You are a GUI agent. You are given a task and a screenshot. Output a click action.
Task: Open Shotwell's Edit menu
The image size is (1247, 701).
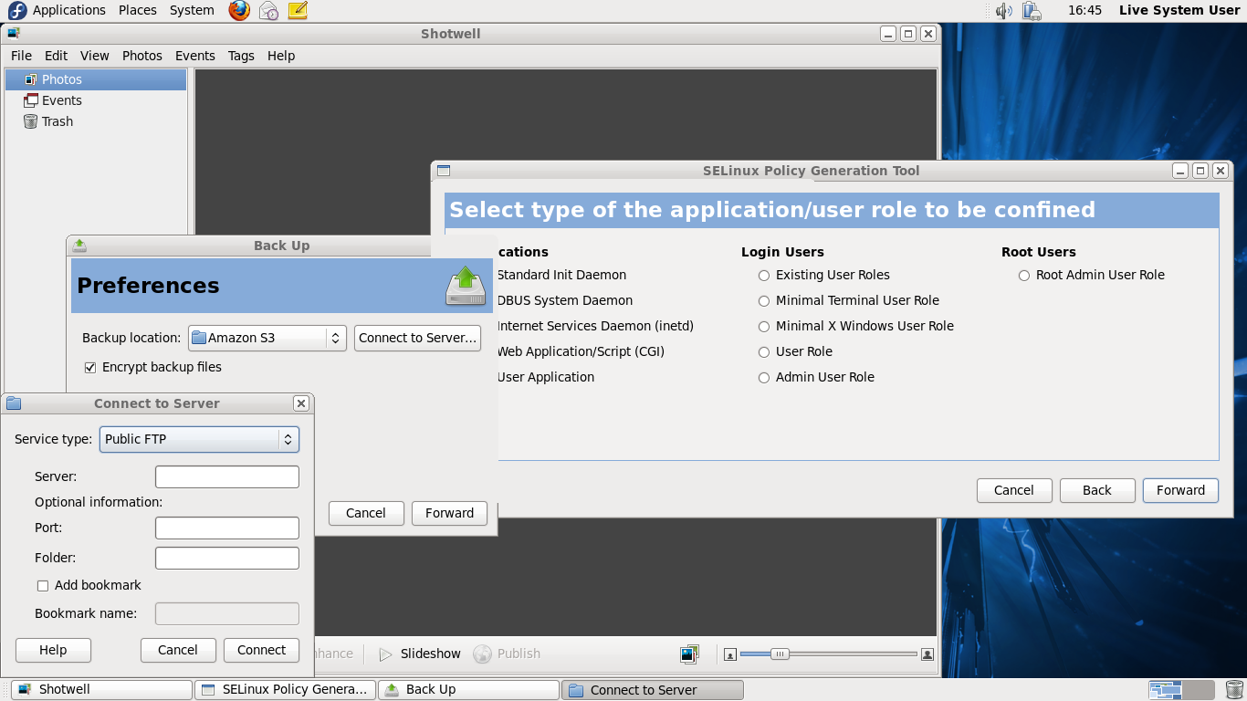pos(56,56)
